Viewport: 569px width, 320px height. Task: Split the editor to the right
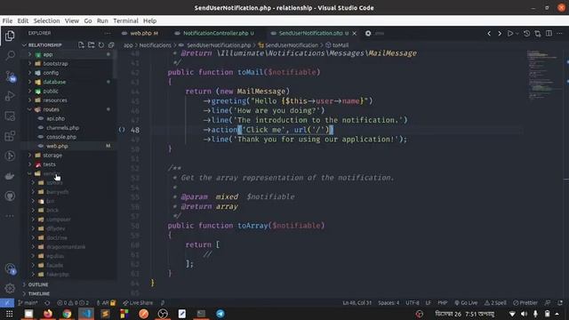pyautogui.click(x=549, y=34)
